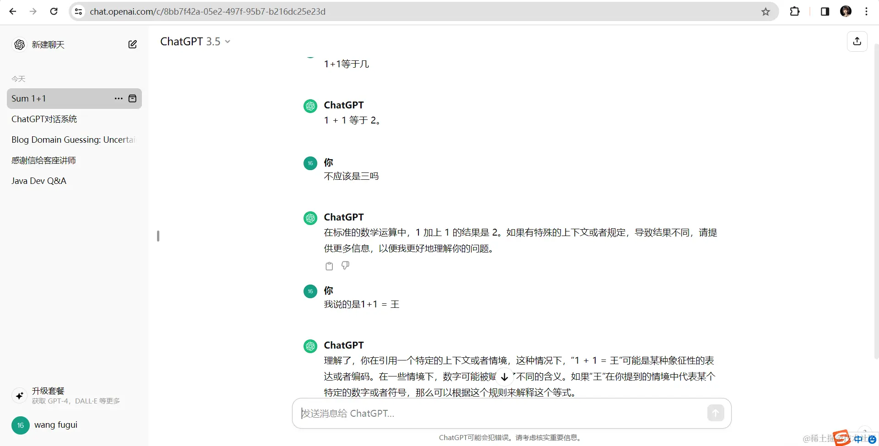
Task: Open the Java Dev Q&A conversation
Action: [74, 181]
